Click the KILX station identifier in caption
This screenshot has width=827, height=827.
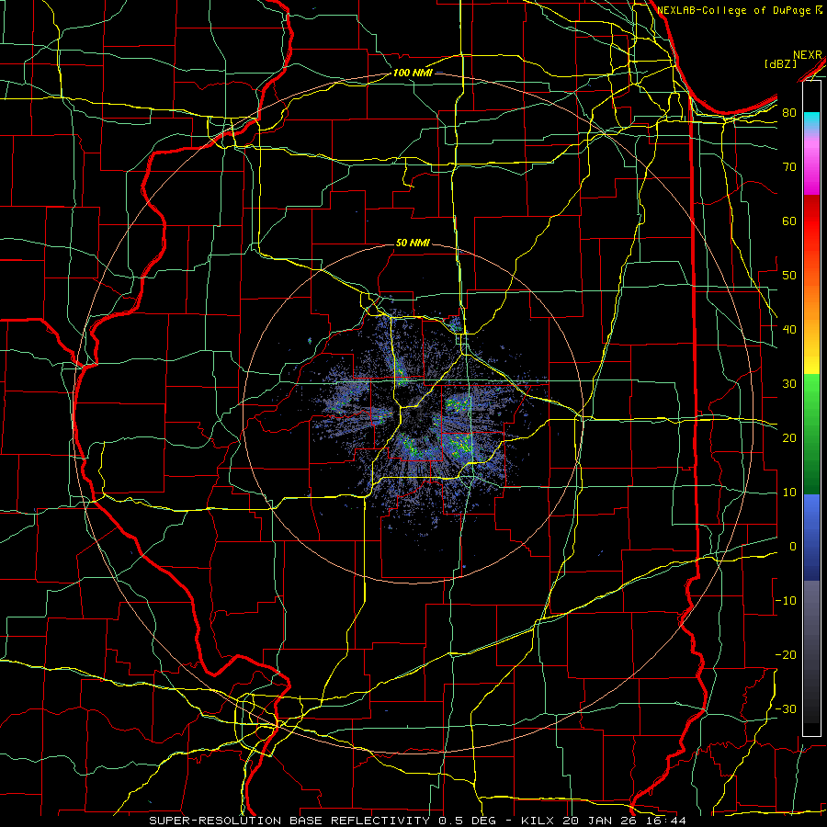pyautogui.click(x=538, y=821)
